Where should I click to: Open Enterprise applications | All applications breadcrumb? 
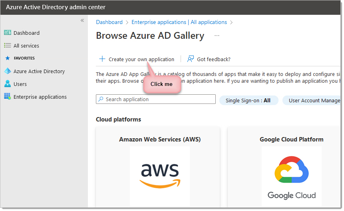[179, 22]
